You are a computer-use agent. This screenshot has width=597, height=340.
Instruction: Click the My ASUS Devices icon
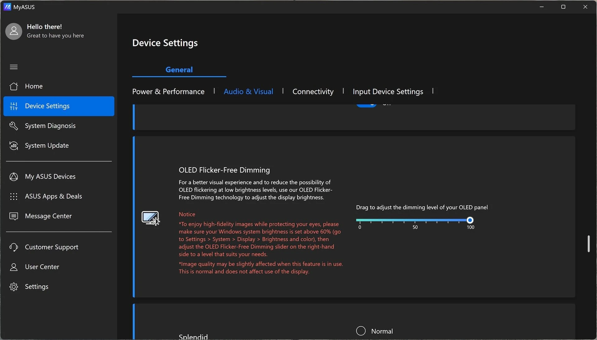pos(14,177)
